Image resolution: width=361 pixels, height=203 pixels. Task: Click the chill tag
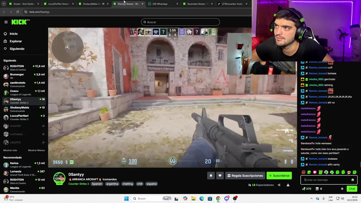pos(140,184)
